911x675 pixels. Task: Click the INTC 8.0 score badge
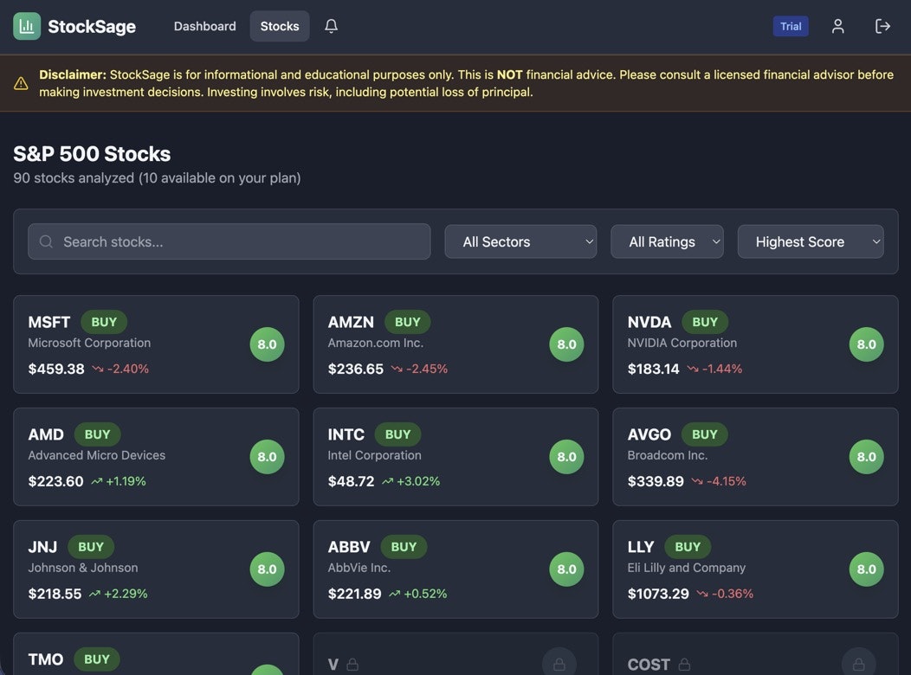pyautogui.click(x=566, y=457)
